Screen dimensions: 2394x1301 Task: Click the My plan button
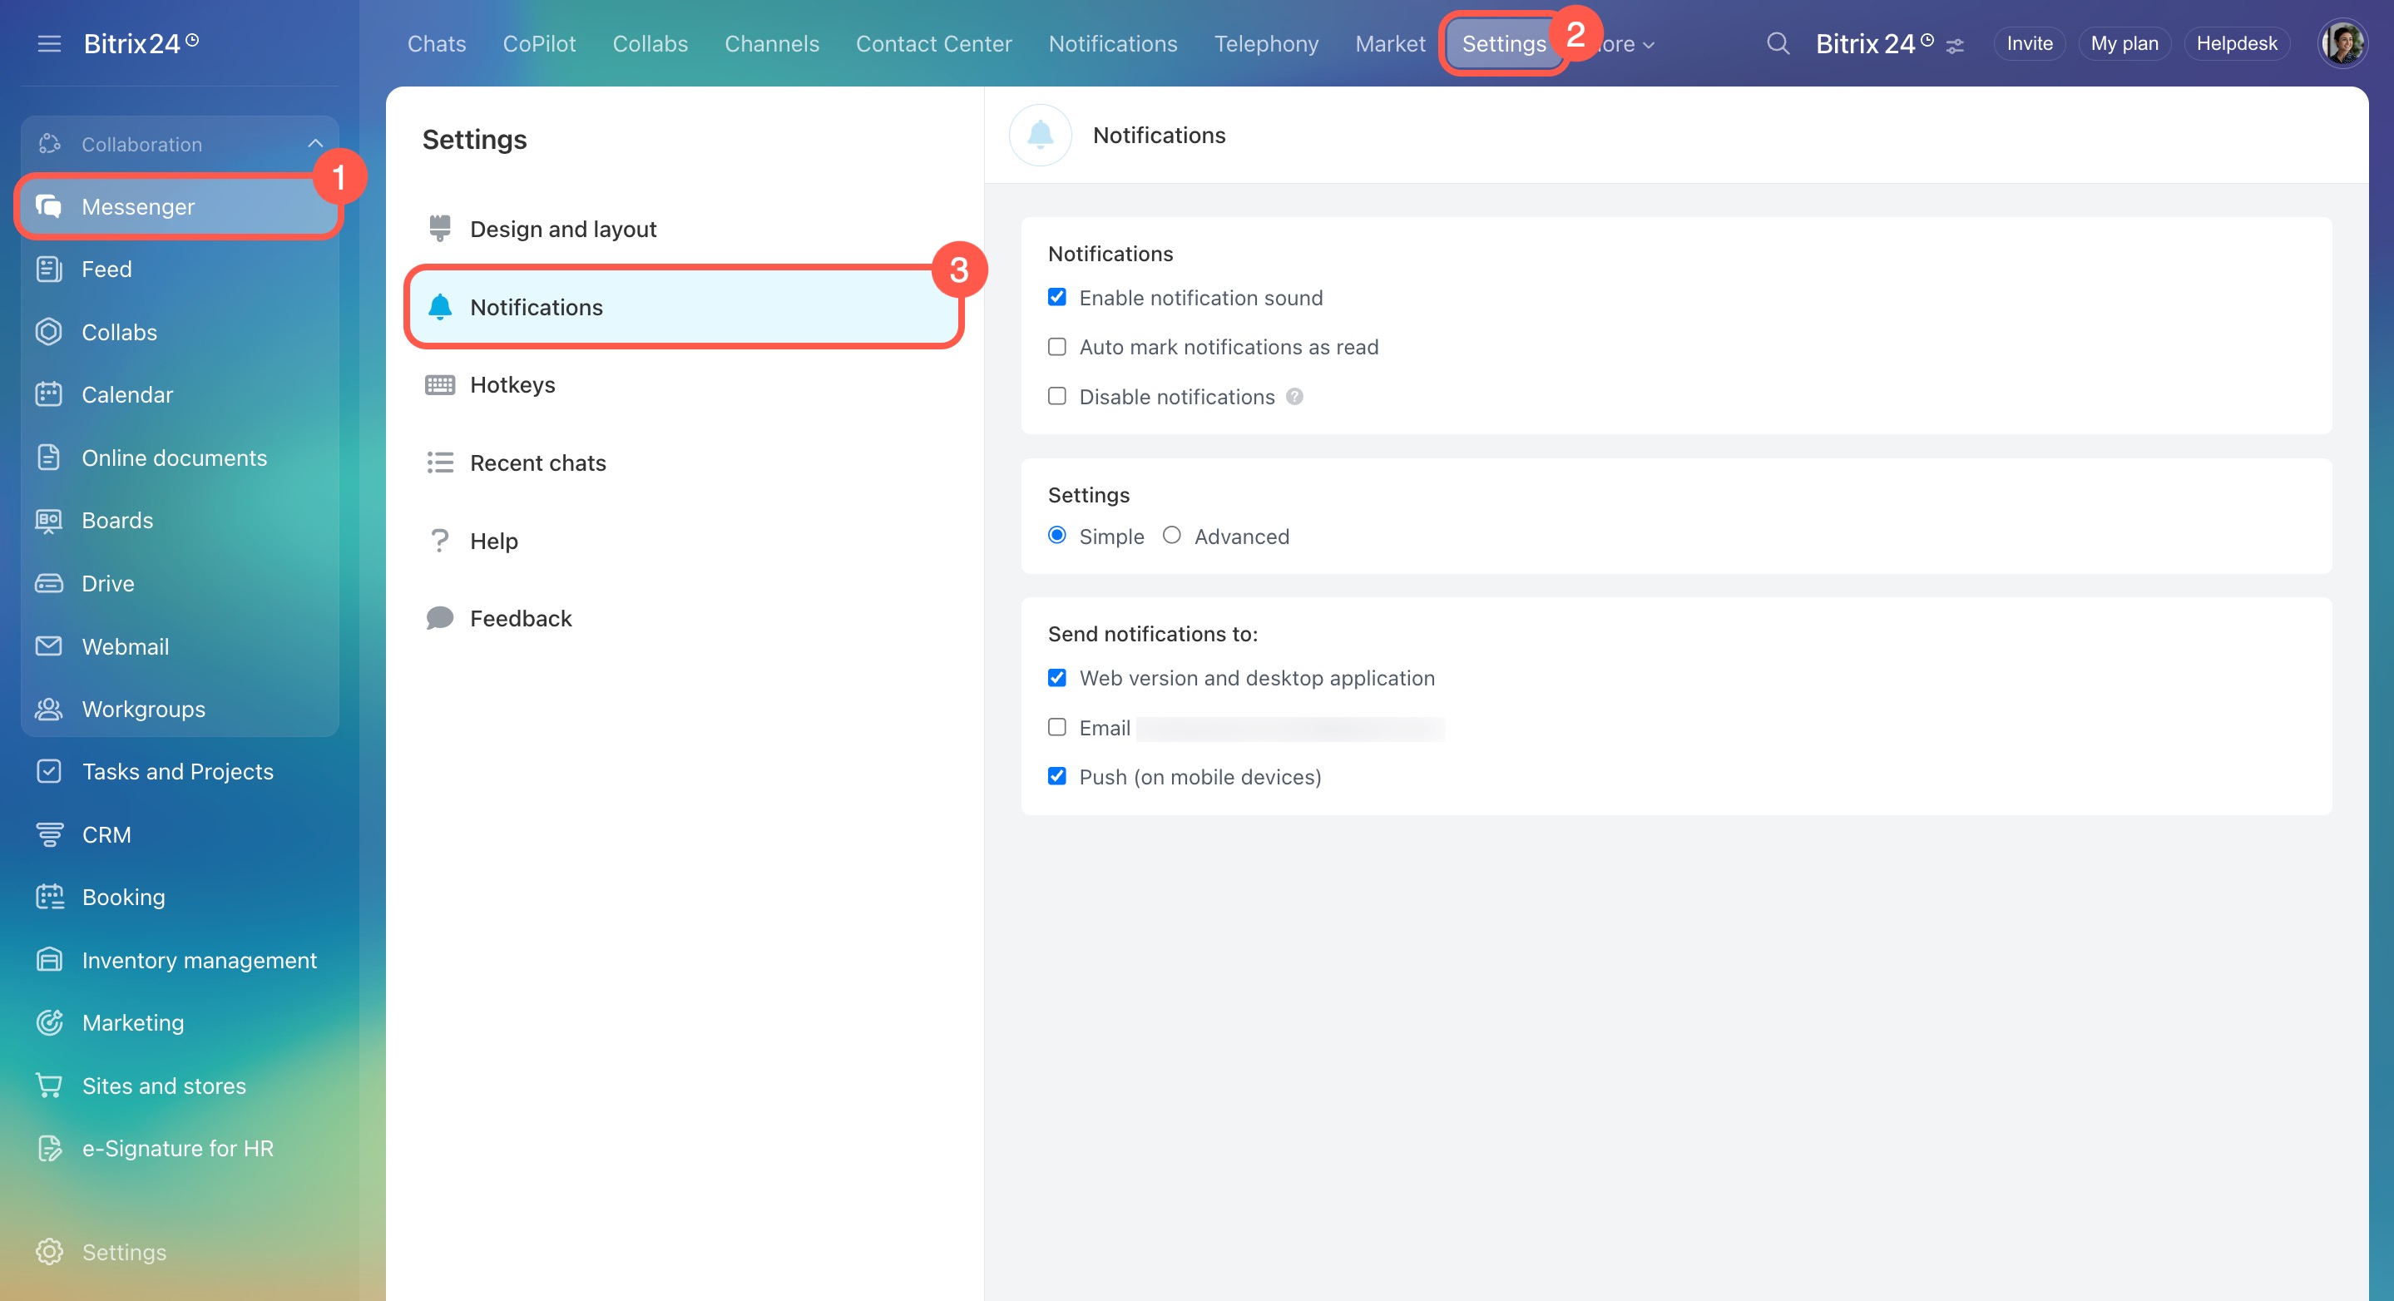2124,44
